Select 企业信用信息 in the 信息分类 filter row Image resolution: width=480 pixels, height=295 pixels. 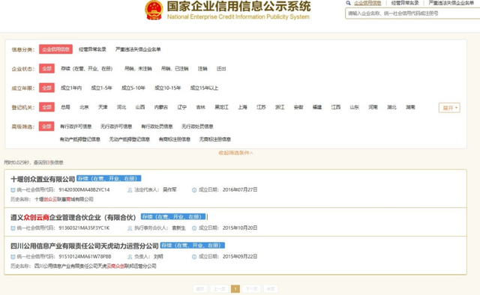click(55, 49)
